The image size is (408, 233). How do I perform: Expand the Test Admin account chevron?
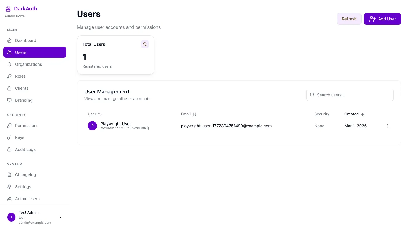click(x=61, y=217)
